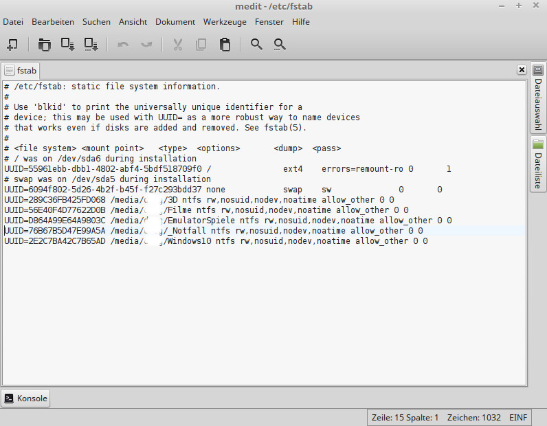Open the Dokument menu

point(175,22)
